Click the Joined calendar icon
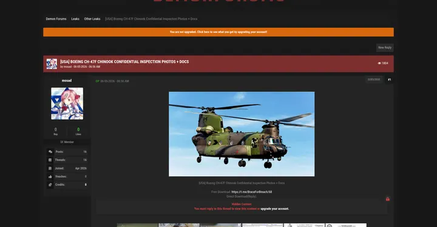The width and height of the screenshot is (437, 227). [x=50, y=168]
